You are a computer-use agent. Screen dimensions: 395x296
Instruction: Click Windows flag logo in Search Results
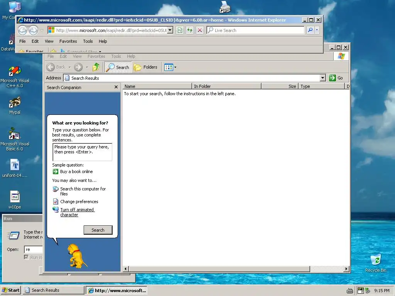[x=341, y=56]
